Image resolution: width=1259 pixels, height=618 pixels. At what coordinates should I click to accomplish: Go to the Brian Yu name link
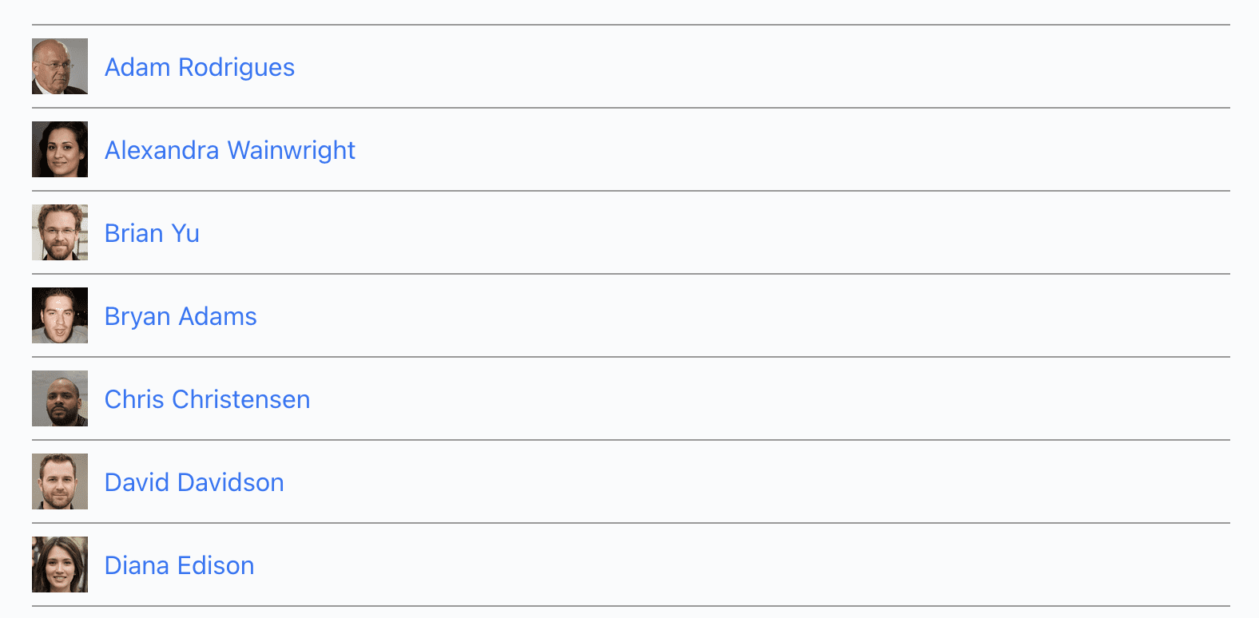(x=152, y=233)
